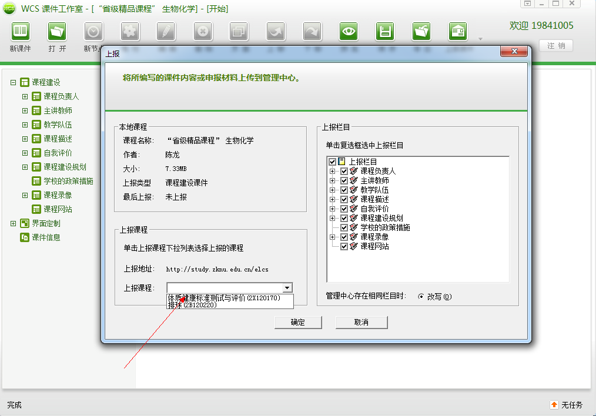The height and width of the screenshot is (416, 596).
Task: Click the 打开 folder icon
Action: pyautogui.click(x=57, y=31)
